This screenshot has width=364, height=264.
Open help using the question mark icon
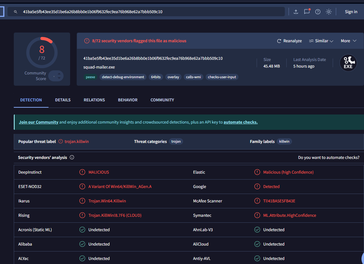tap(318, 12)
